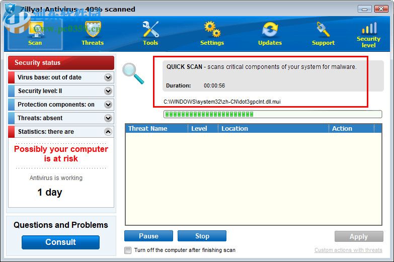Close the Zillya Antivirus window

[381, 9]
